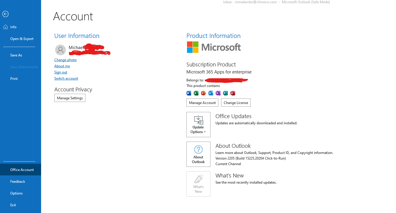Click the What's New button
The width and height of the screenshot is (396, 213).
(198, 184)
